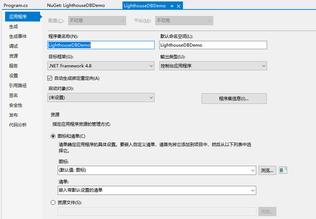
Task: Click the 指定应用程序资源的管理方式 text
Action: tap(81, 124)
